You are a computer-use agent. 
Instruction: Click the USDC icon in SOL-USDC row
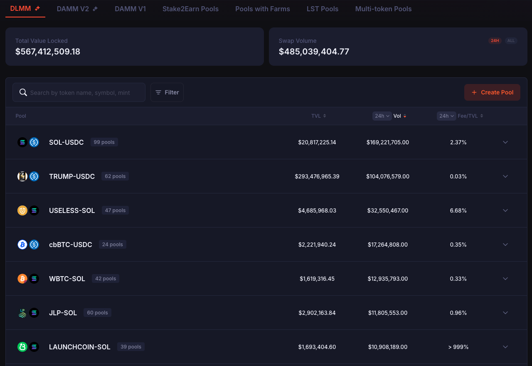pyautogui.click(x=34, y=142)
